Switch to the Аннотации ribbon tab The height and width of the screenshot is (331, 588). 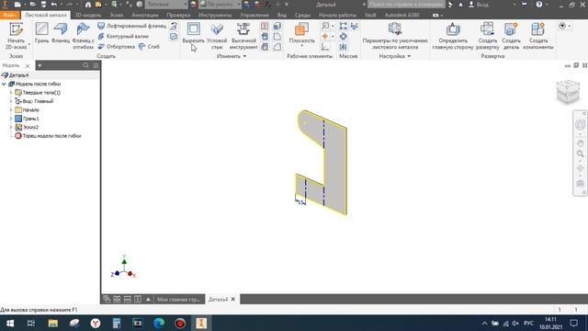[145, 15]
